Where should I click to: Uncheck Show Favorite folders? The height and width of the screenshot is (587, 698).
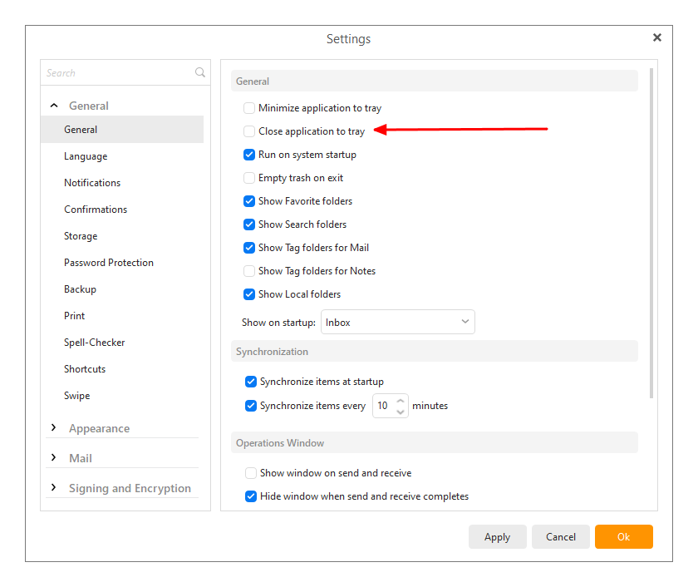coord(249,201)
